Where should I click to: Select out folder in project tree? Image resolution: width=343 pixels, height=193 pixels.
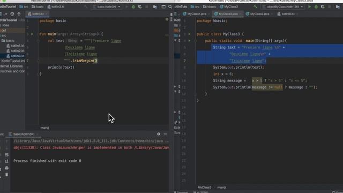click(x=12, y=31)
